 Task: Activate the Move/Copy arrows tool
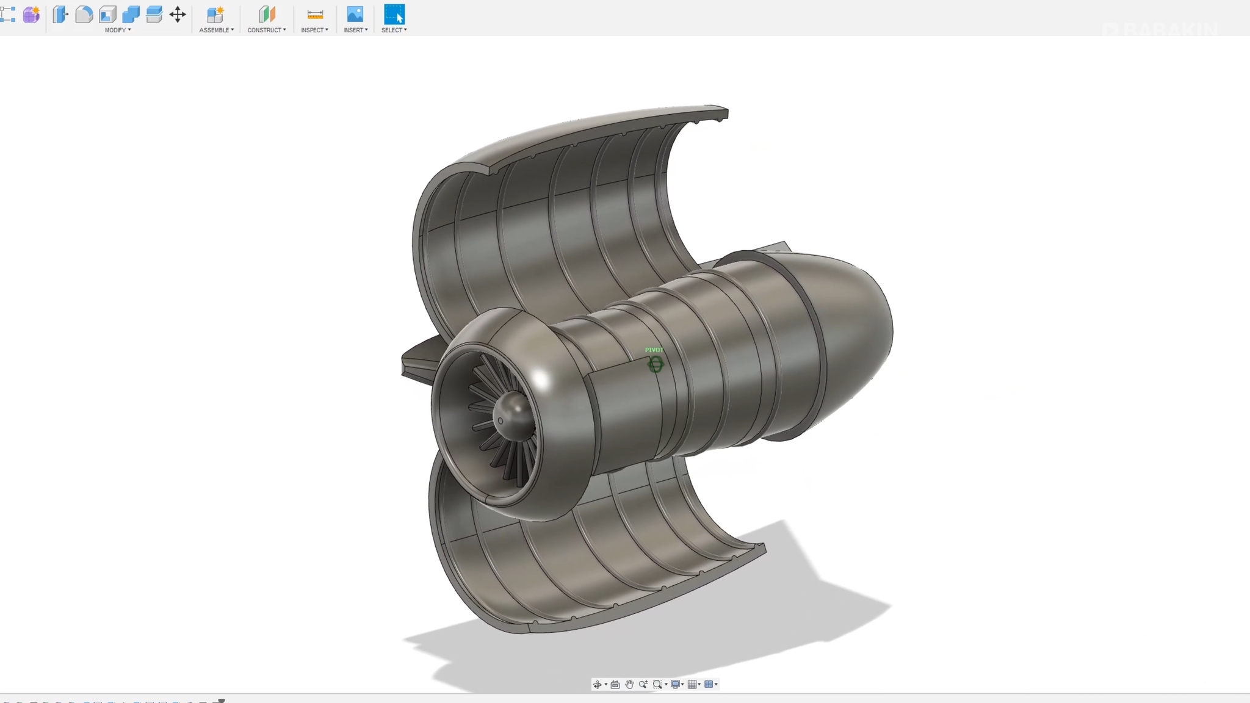178,14
